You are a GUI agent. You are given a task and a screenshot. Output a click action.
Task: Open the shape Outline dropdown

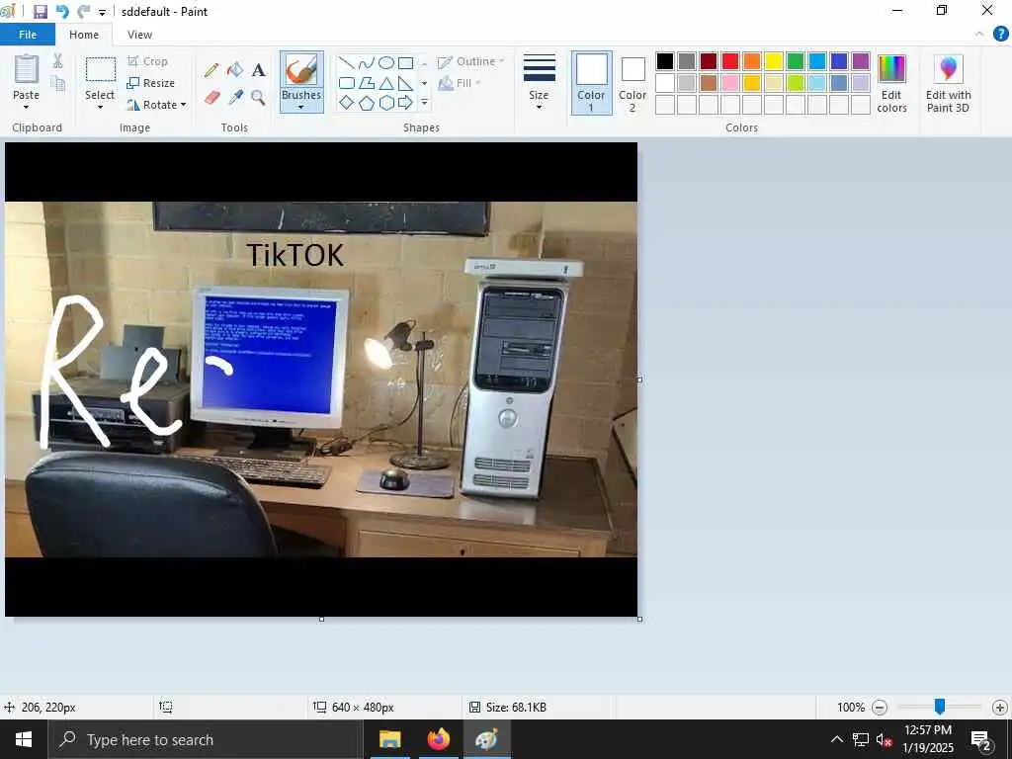[470, 62]
